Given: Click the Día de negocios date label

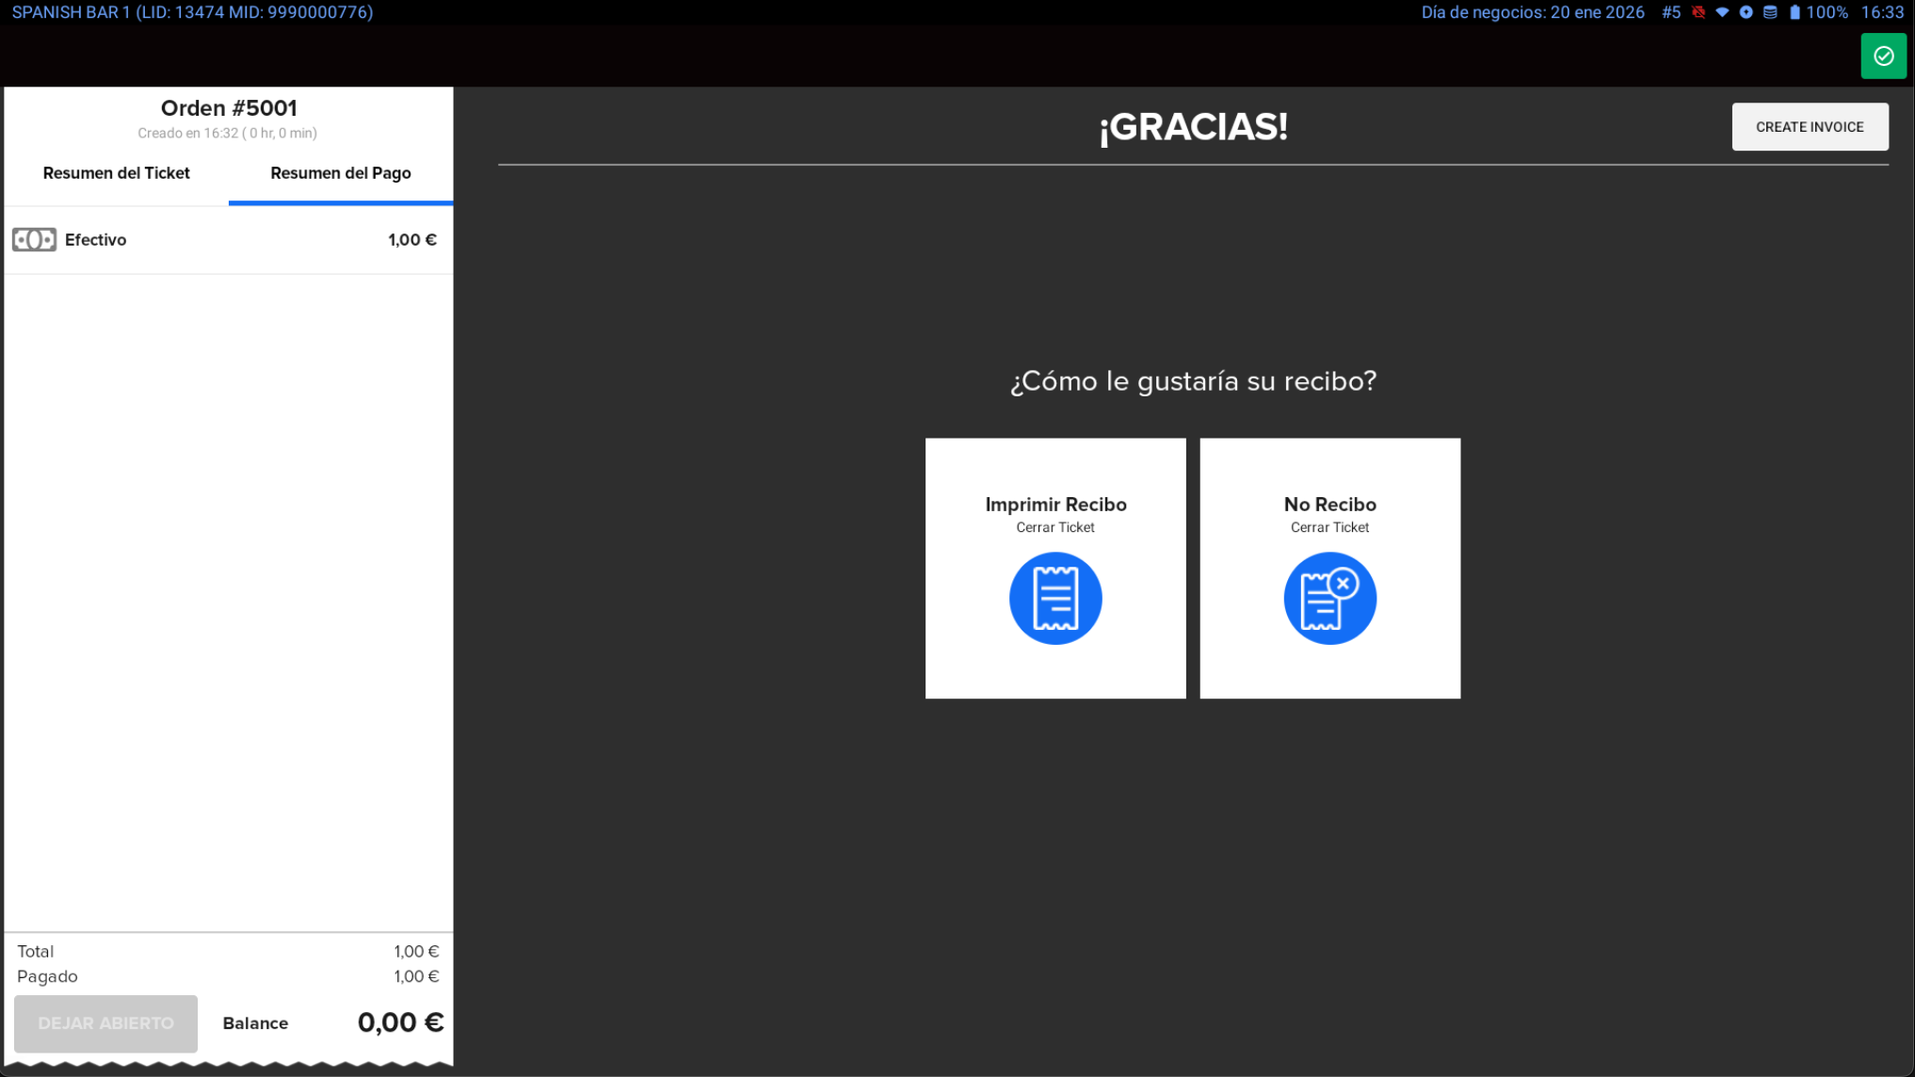Looking at the screenshot, I should click(1533, 12).
